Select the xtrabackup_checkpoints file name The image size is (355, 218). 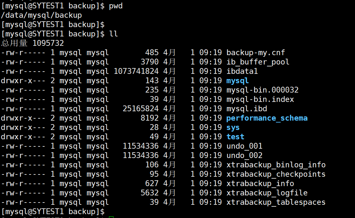coord(276,174)
